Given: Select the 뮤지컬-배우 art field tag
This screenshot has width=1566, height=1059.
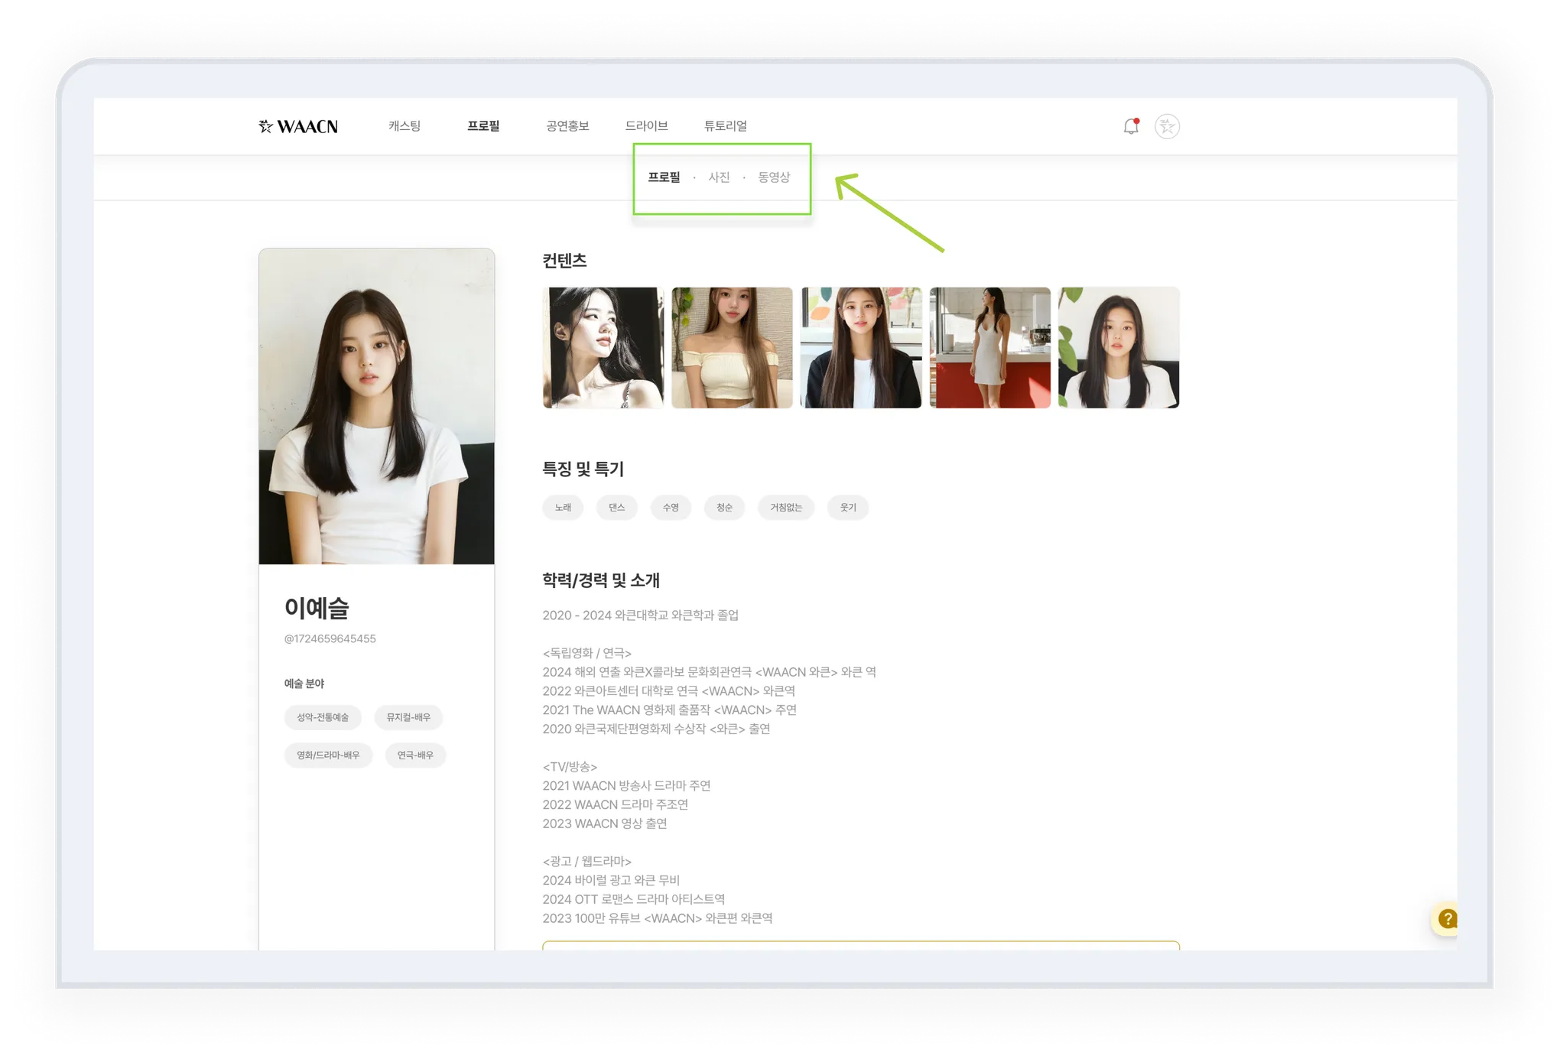Looking at the screenshot, I should click(408, 717).
